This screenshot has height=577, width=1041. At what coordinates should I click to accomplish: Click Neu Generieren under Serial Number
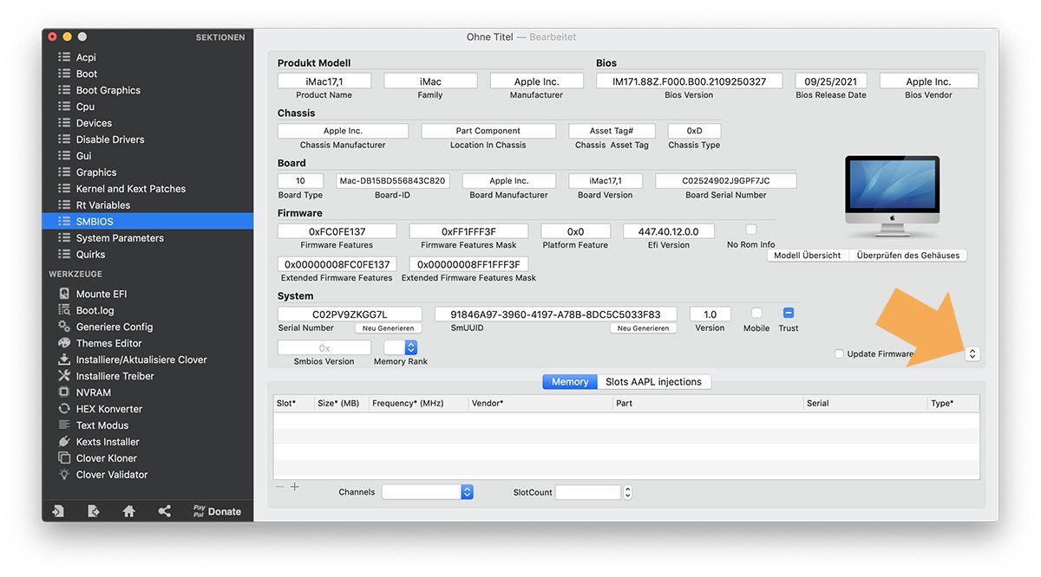pos(389,328)
